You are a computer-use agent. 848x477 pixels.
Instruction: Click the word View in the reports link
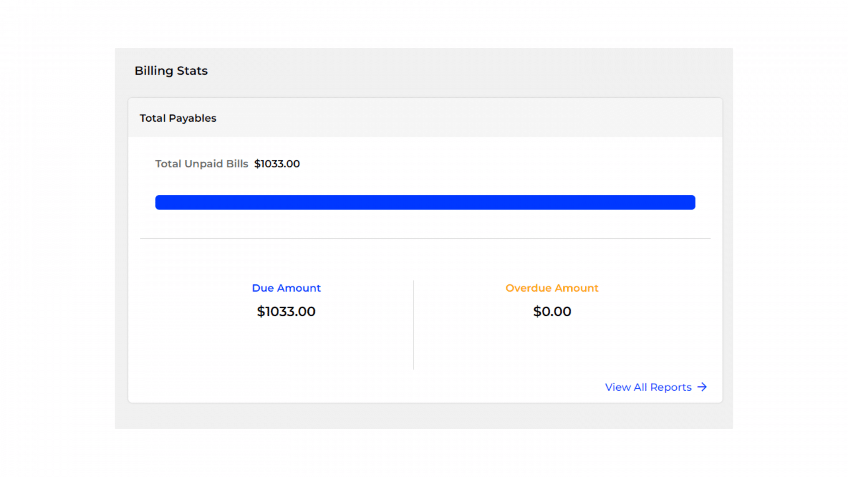[x=617, y=387]
